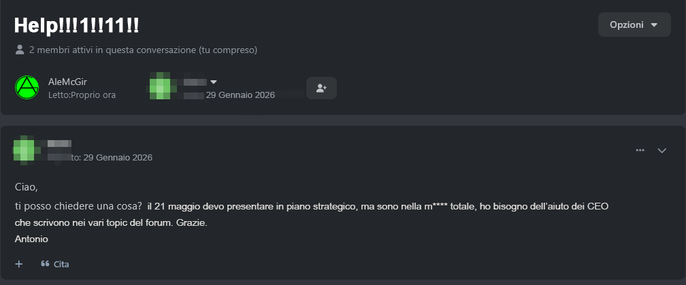The width and height of the screenshot is (686, 285).
Task: Click the plus multi-quote icon
Action: click(x=19, y=264)
